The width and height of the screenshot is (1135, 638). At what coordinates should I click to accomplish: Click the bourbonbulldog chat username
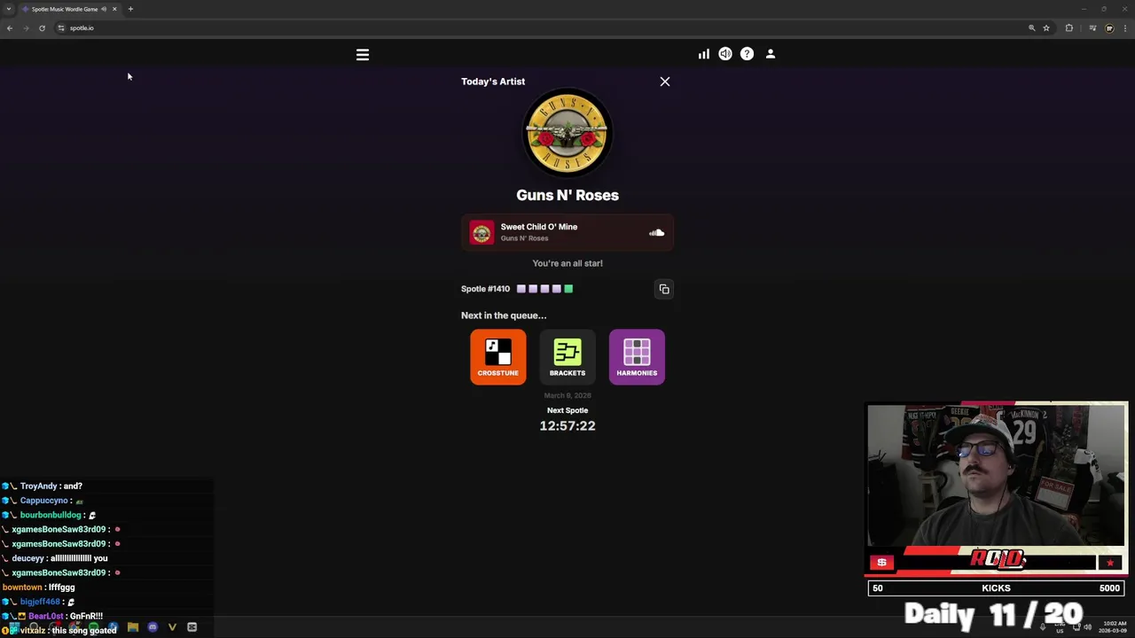click(51, 515)
